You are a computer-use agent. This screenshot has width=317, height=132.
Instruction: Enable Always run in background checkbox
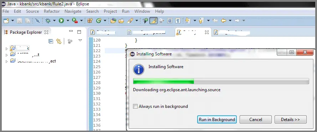pos(135,106)
